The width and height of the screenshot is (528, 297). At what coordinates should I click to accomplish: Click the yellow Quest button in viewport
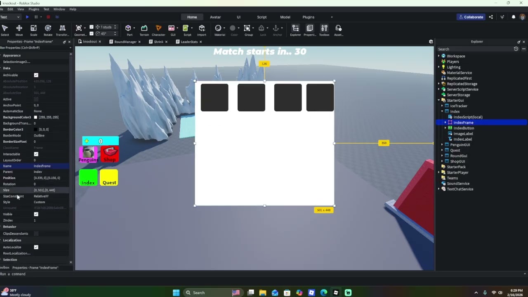tap(109, 177)
